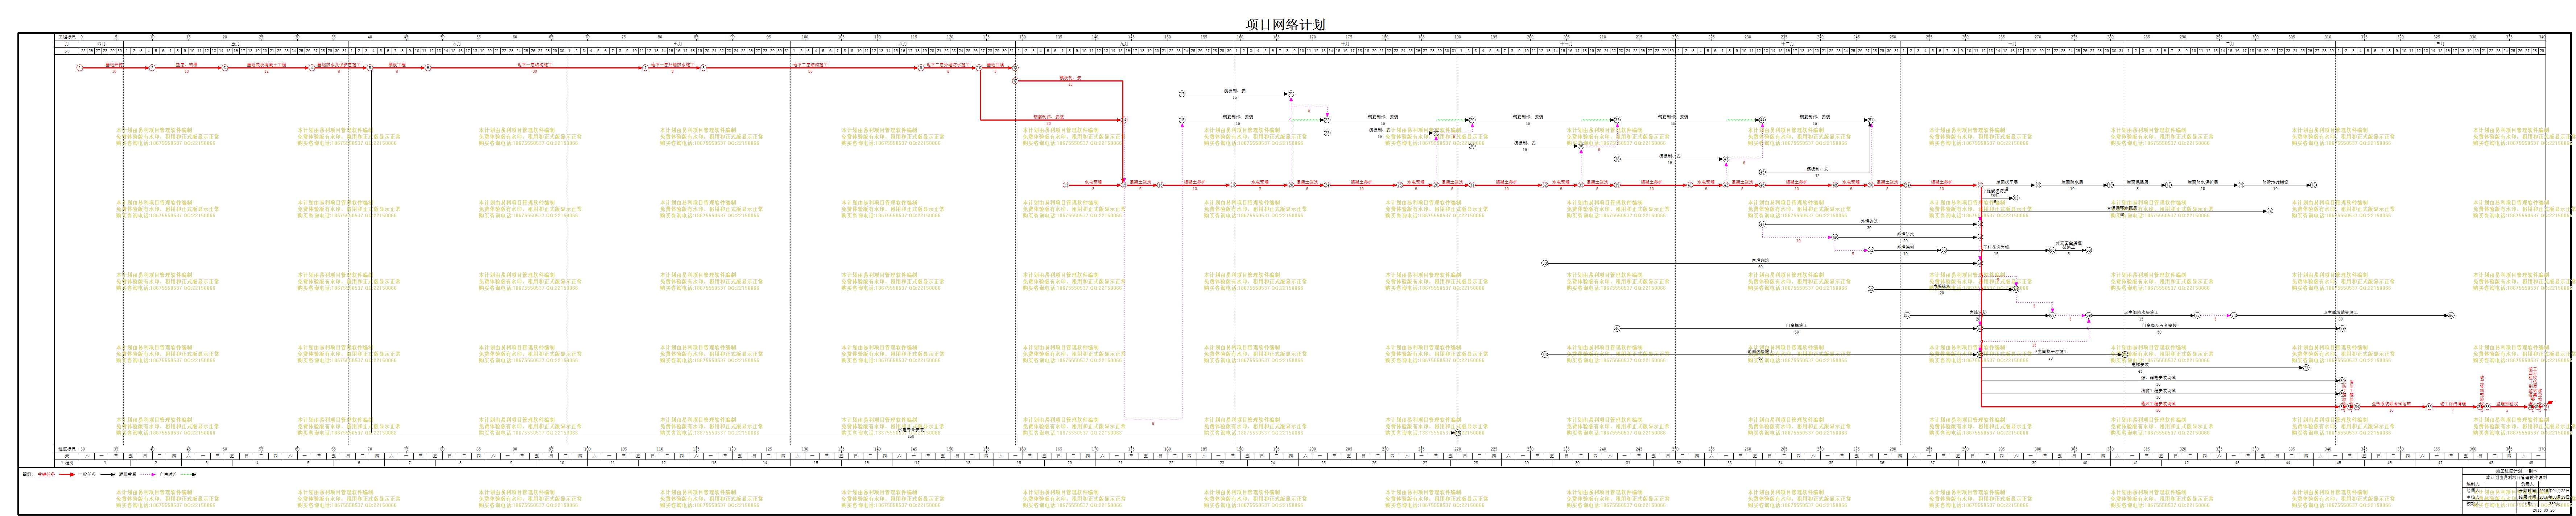Viewport: 2576px width, 516px height.
Task: Select the 外墙砌筑 activity label
Action: (x=1869, y=222)
